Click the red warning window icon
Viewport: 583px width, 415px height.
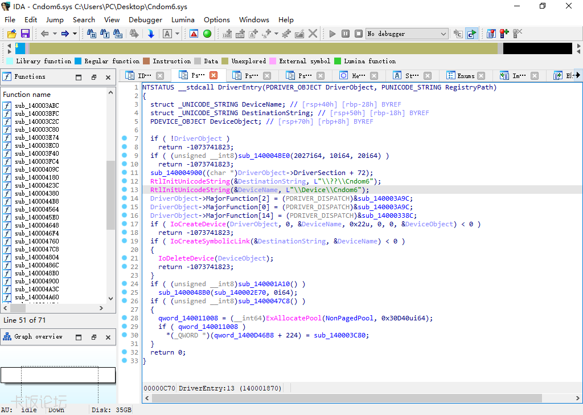click(x=194, y=34)
